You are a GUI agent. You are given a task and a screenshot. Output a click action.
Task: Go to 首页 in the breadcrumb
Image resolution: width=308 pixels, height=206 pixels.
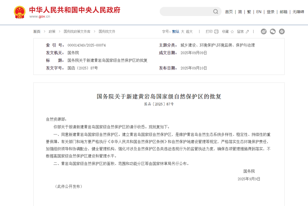point(37,31)
